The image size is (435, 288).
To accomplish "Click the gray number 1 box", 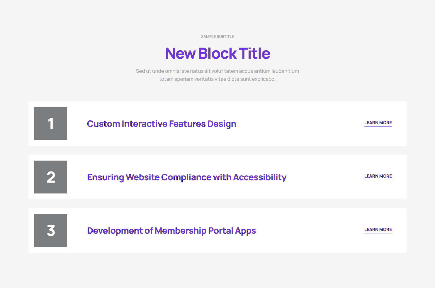I will (x=51, y=124).
